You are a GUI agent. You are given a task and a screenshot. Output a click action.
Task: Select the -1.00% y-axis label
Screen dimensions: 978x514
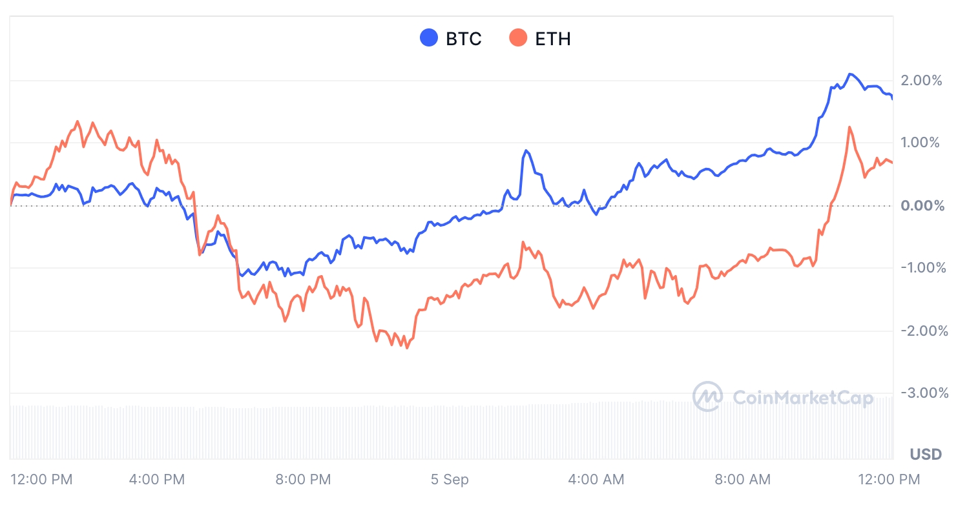[923, 268]
